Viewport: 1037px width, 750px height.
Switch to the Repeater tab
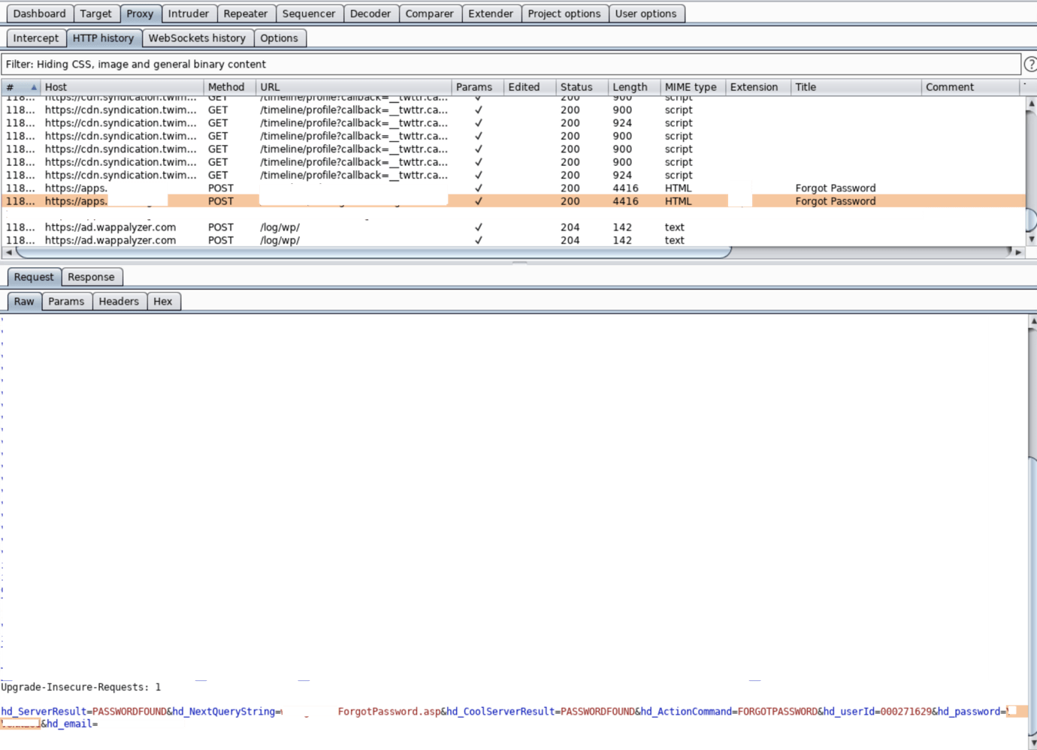click(x=245, y=14)
